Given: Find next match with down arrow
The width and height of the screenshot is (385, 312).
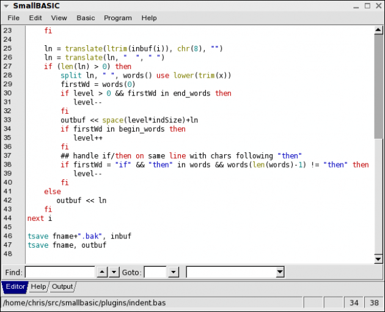Looking at the screenshot, I should pos(114,272).
